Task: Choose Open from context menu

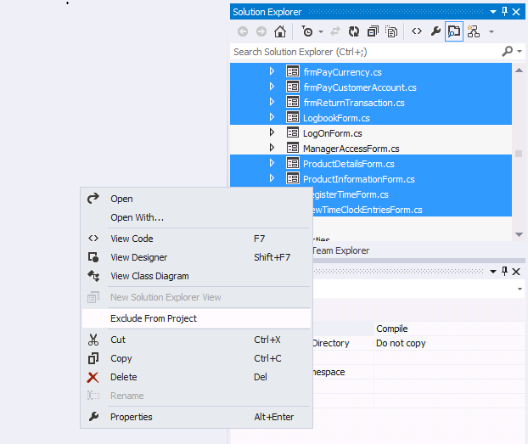Action: point(196,199)
